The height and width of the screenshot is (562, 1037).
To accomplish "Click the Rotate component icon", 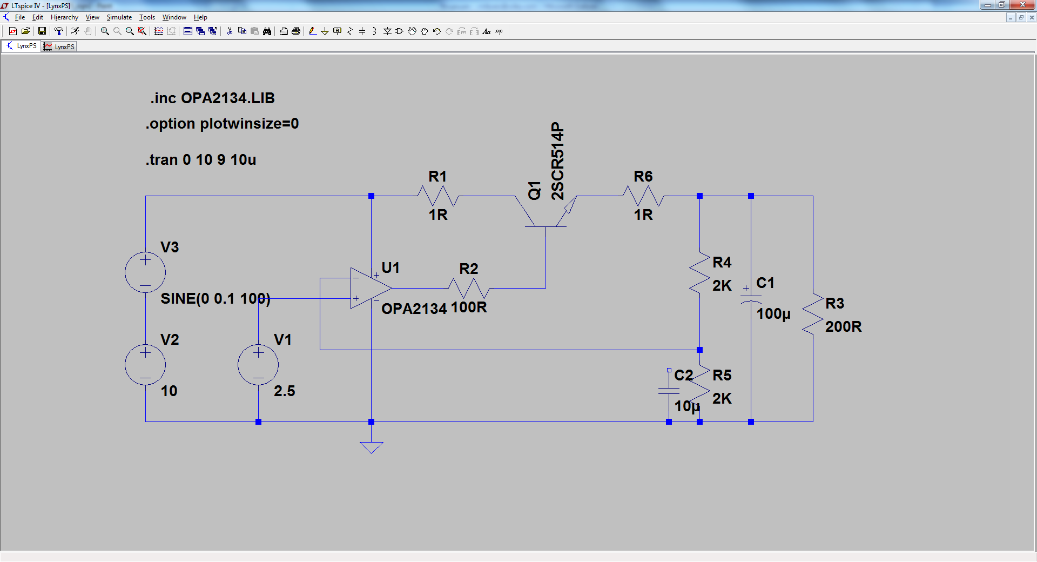I will click(x=462, y=31).
